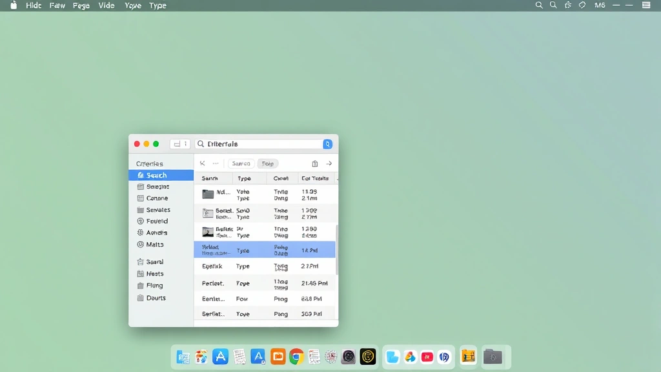
Task: Switch to the Folg segment in the toolbar
Action: [x=268, y=163]
